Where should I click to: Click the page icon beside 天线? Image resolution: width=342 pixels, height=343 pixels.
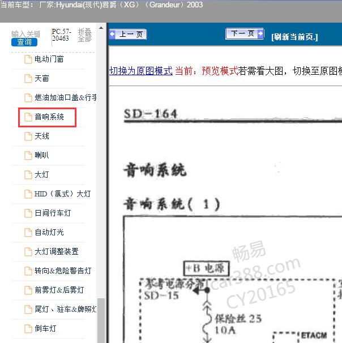(x=28, y=136)
